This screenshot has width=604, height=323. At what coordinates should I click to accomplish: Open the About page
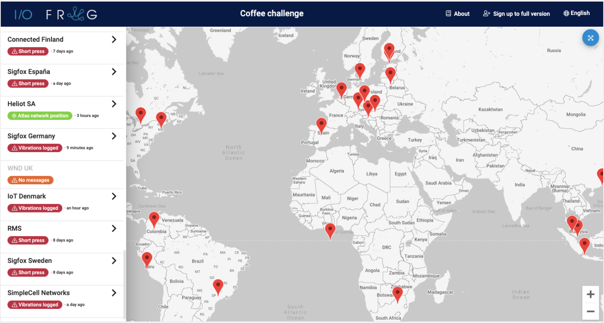tap(458, 14)
